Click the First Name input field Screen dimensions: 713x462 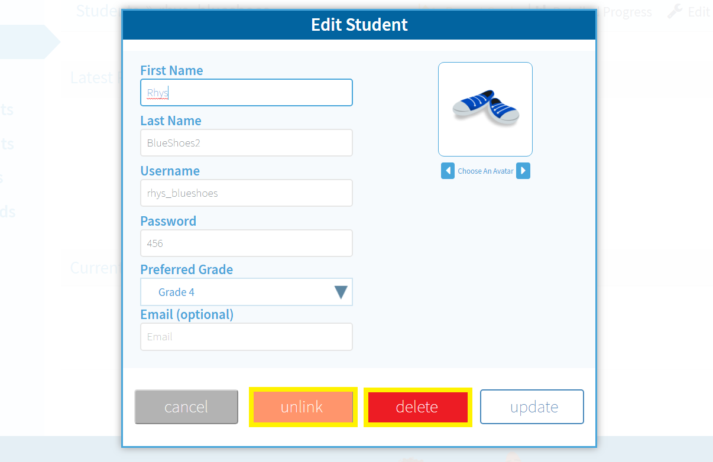246,93
